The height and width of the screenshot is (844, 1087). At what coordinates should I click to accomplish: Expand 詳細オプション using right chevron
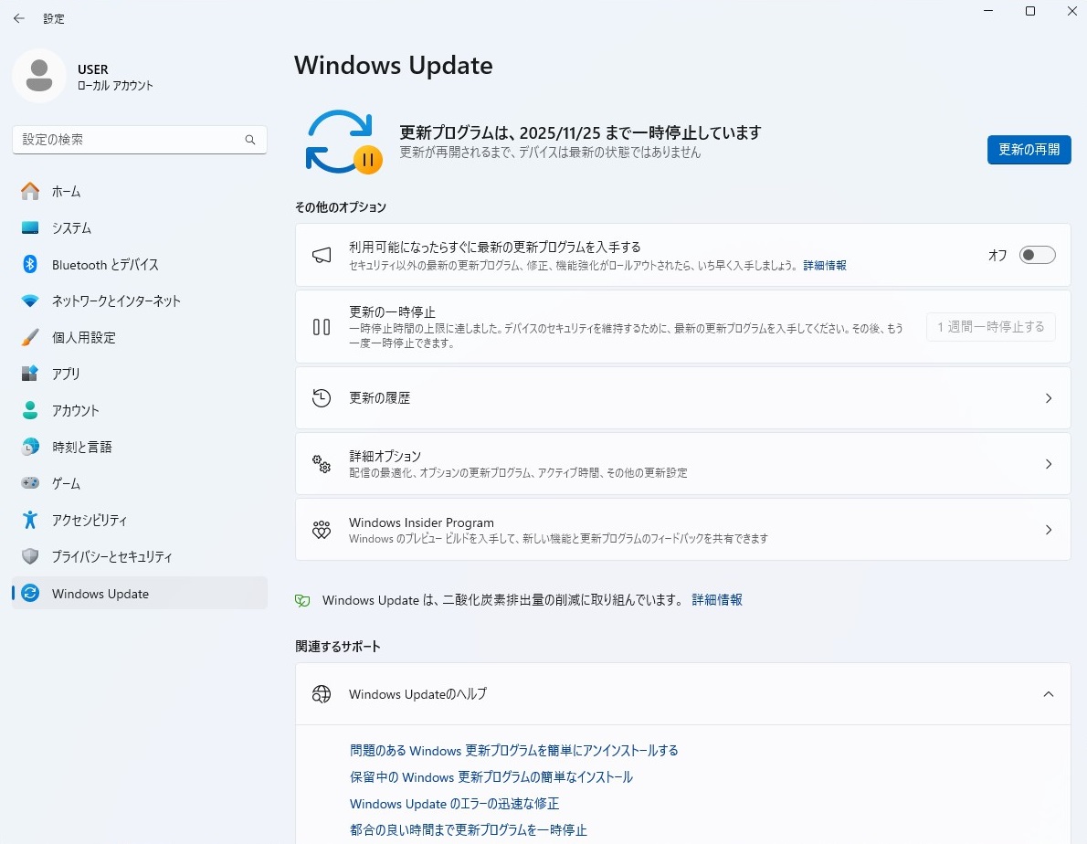[x=1048, y=464]
